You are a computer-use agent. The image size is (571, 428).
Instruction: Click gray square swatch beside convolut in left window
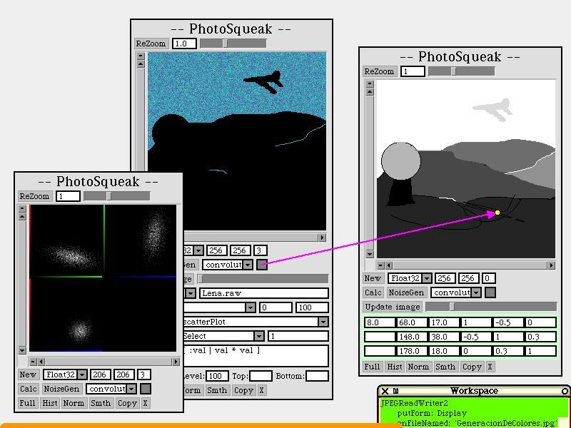(x=146, y=389)
